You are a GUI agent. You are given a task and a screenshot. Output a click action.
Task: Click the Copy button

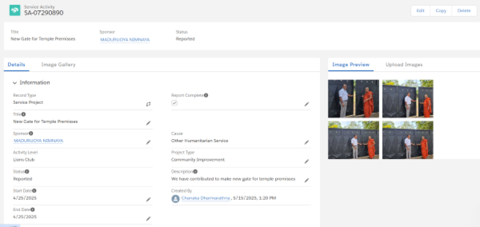click(x=441, y=11)
